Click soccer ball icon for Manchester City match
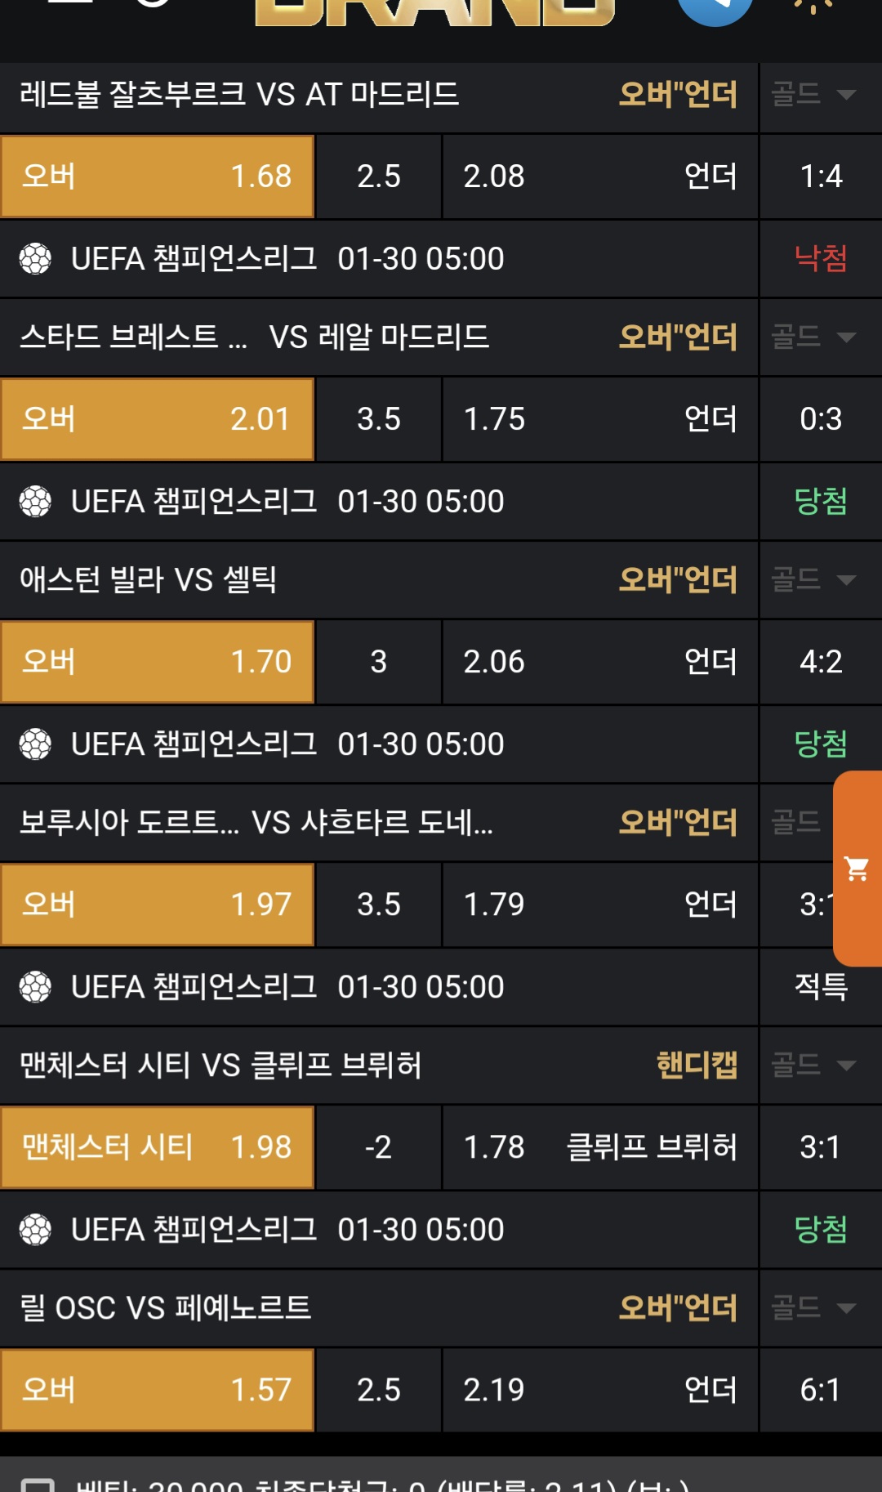882x1492 pixels. click(35, 1230)
